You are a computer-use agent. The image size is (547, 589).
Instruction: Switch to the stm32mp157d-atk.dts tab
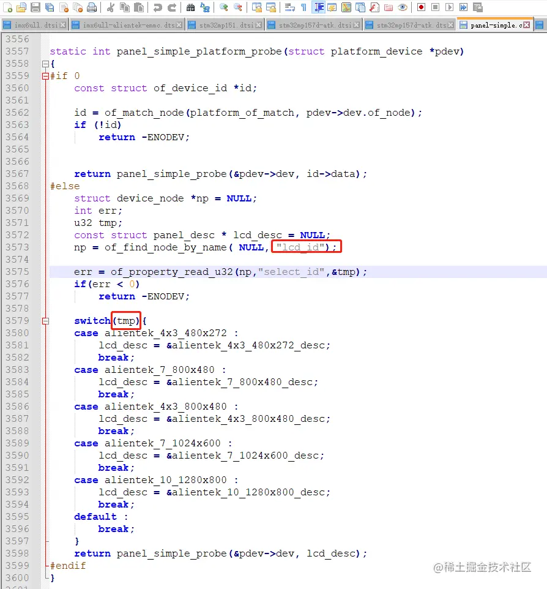[411, 25]
